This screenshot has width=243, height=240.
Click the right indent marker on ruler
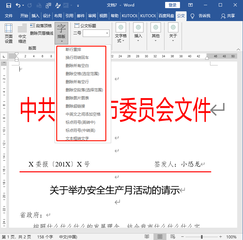click(207, 58)
